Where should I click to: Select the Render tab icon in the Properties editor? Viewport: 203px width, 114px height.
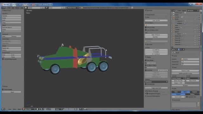176,49
